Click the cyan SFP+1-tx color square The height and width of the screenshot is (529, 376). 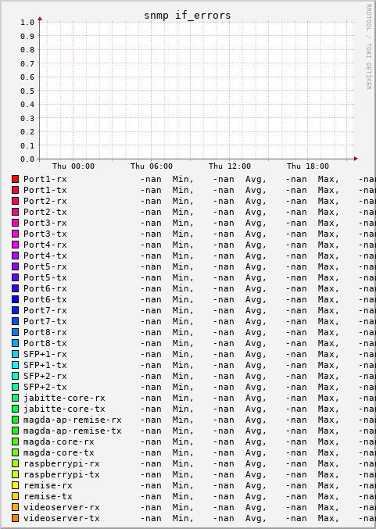point(15,365)
